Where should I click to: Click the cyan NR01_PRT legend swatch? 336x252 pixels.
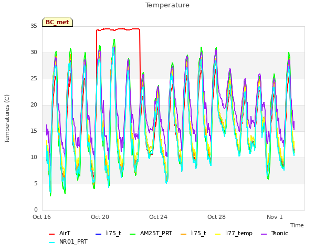[51, 243]
